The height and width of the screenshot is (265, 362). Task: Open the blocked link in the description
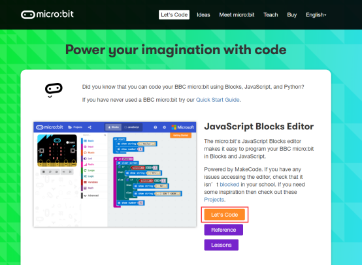(x=229, y=185)
